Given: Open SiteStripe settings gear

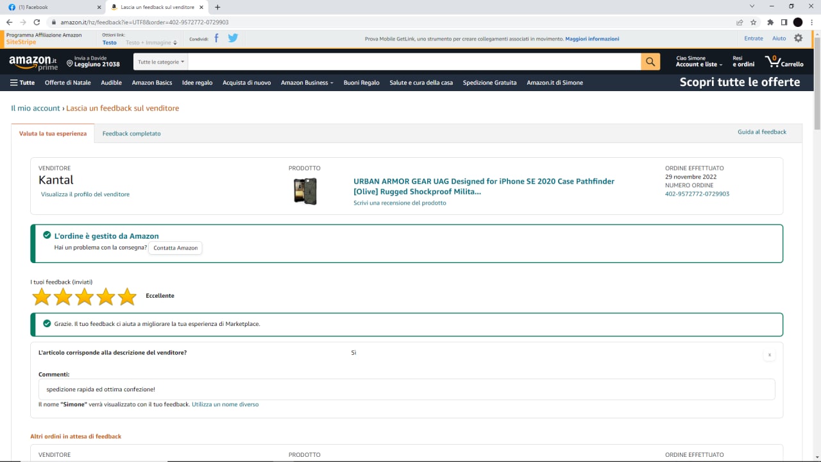Looking at the screenshot, I should pyautogui.click(x=798, y=38).
